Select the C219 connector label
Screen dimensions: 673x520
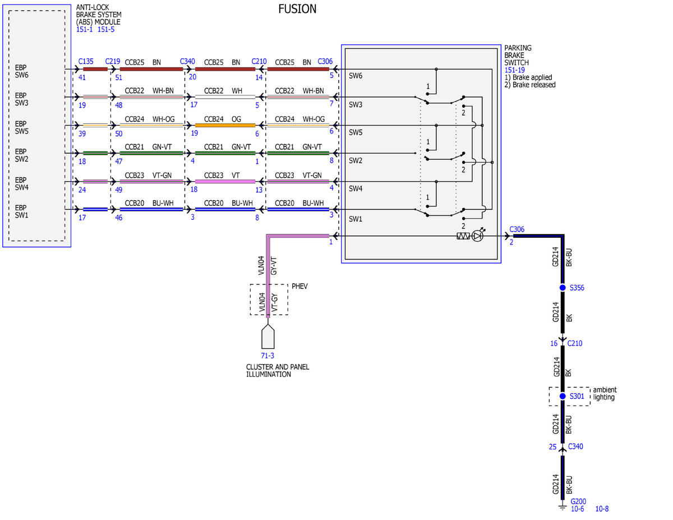[x=113, y=61]
